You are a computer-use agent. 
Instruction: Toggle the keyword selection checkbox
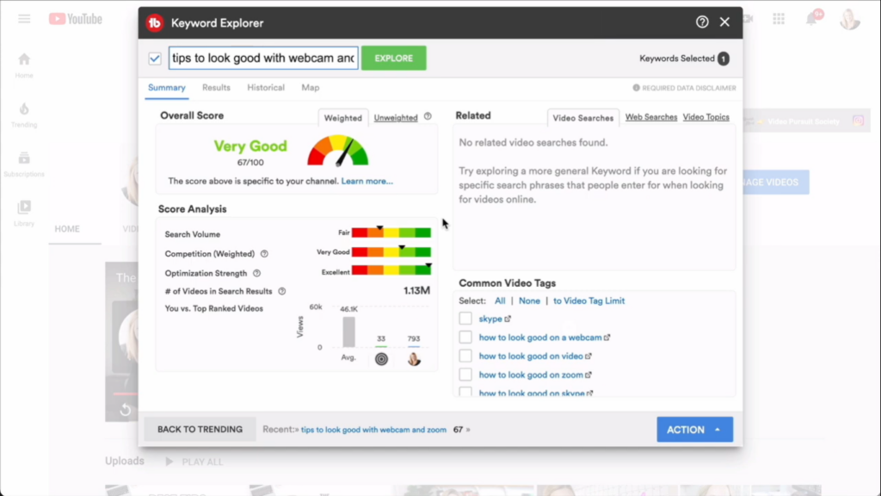[x=155, y=59]
